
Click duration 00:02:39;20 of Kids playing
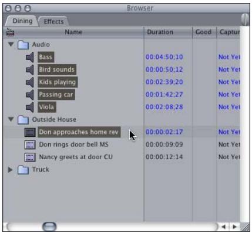pyautogui.click(x=164, y=82)
